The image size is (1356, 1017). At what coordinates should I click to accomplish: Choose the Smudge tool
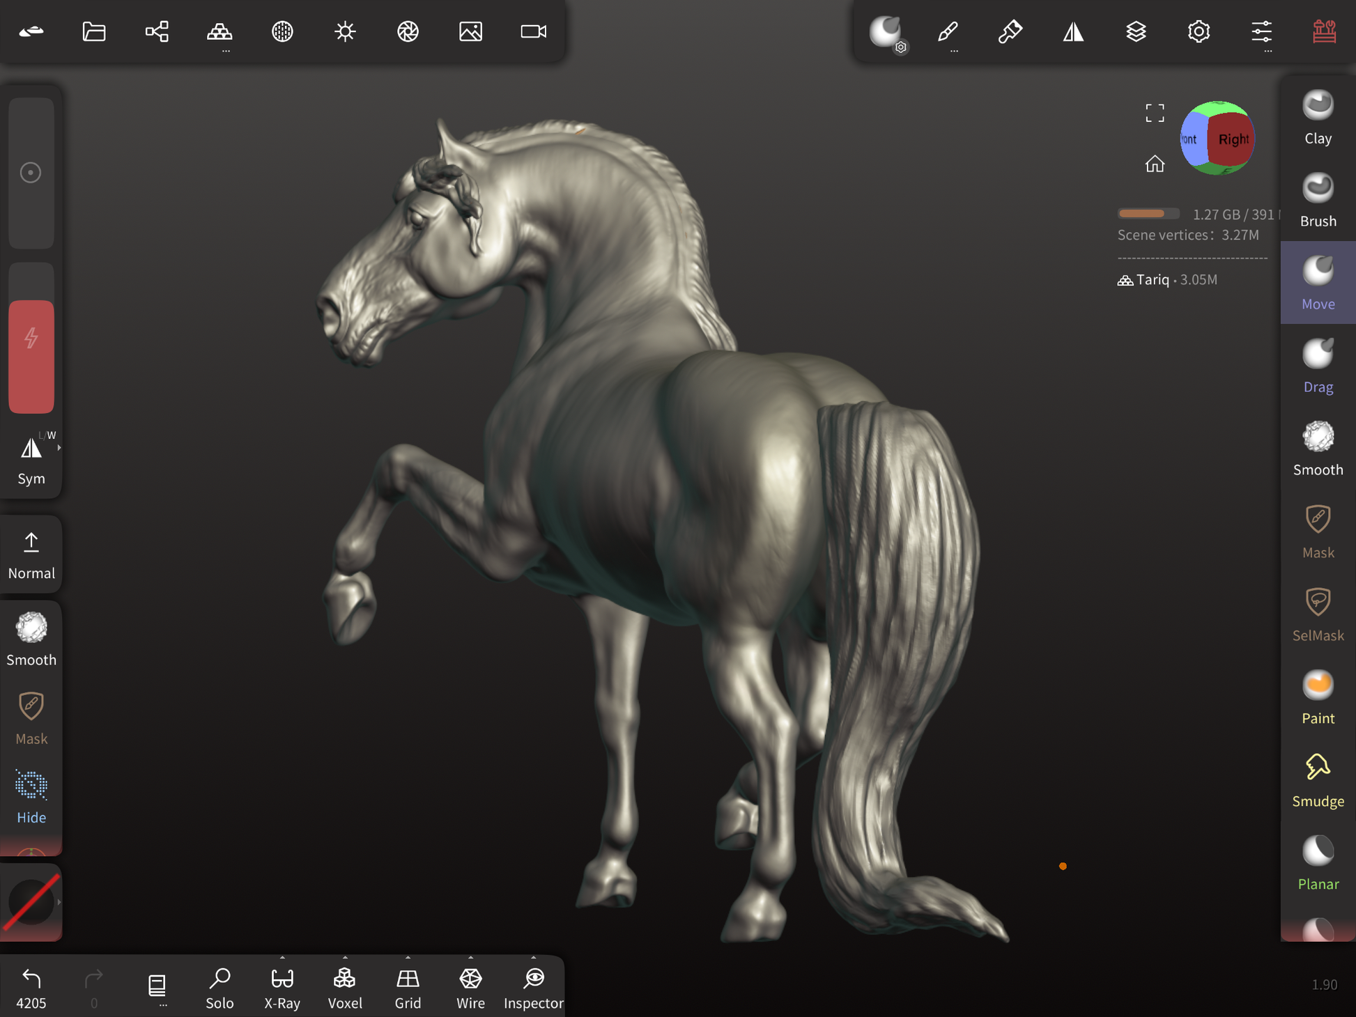(x=1317, y=781)
